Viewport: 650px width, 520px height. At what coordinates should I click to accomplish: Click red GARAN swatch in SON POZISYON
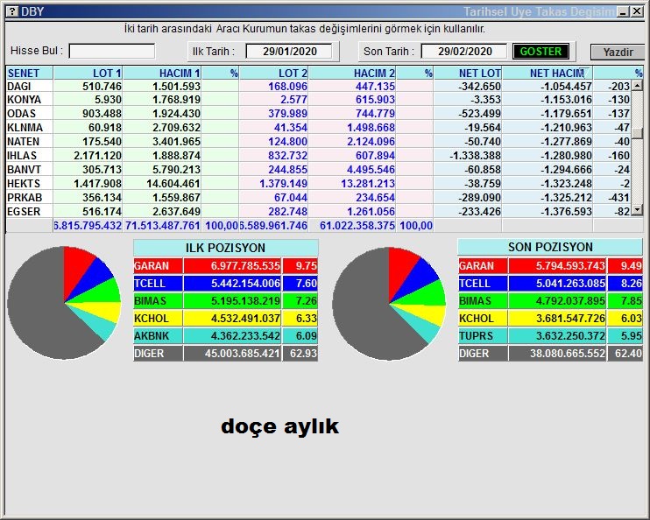[483, 266]
